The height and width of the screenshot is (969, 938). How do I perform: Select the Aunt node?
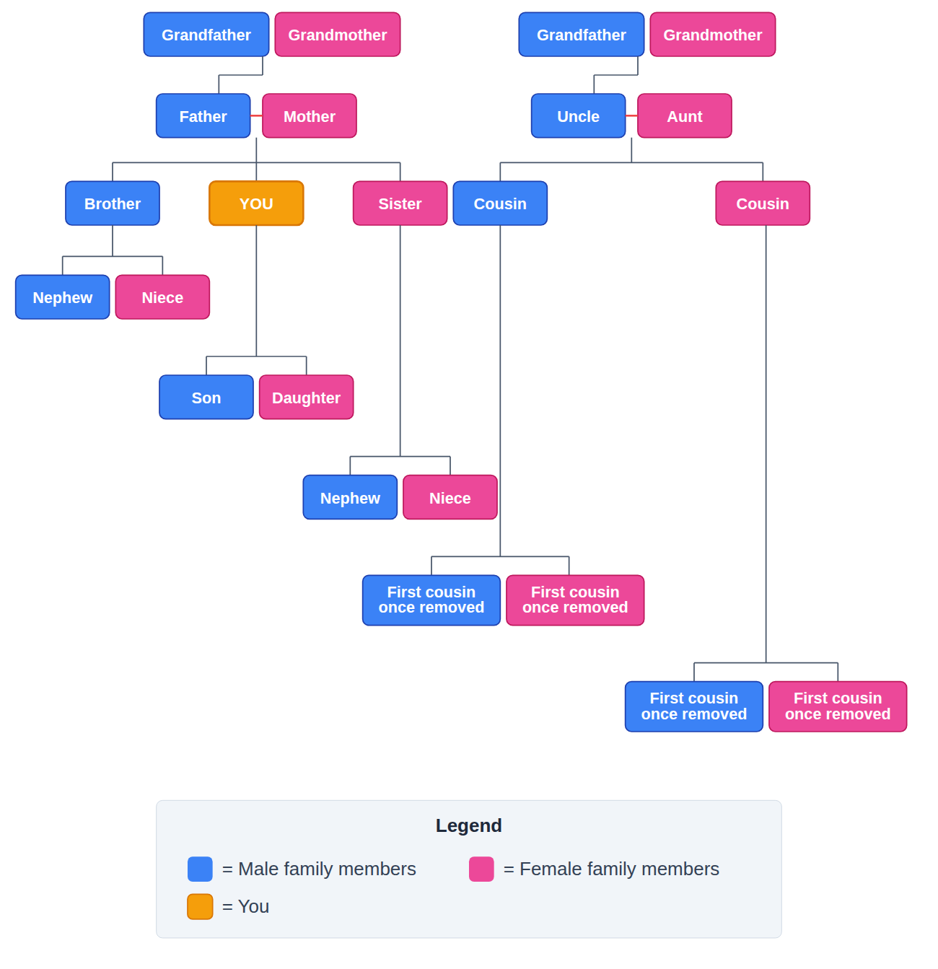(x=684, y=116)
